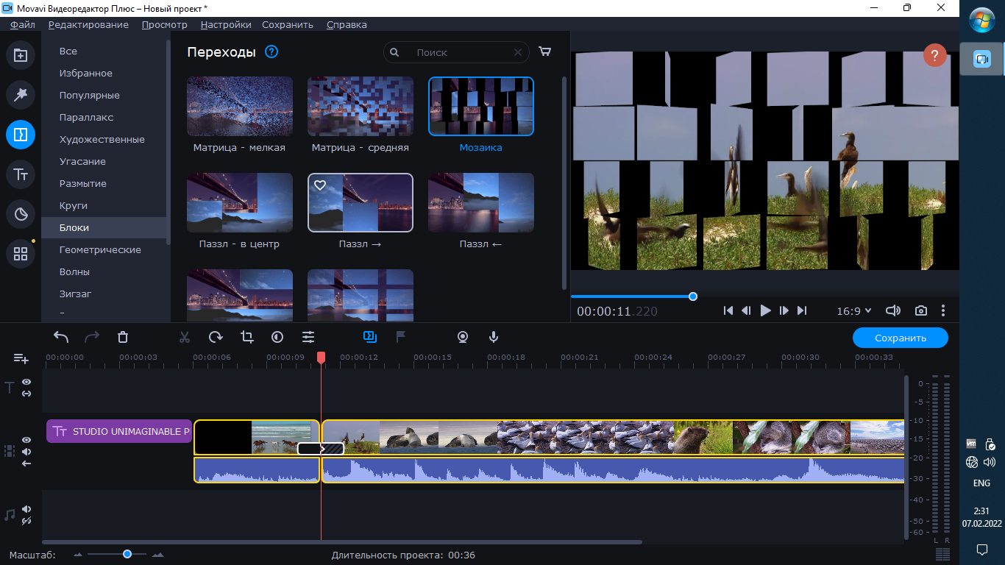1005x565 pixels.
Task: Click the microphone record audio icon
Action: [x=494, y=337]
